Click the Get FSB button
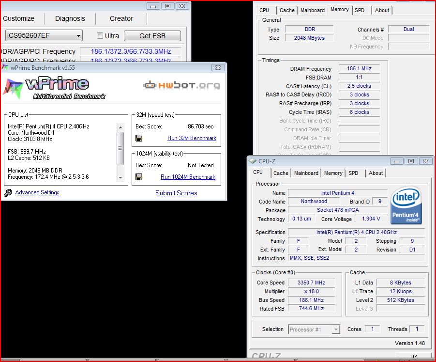The width and height of the screenshot is (436, 362). coord(152,36)
